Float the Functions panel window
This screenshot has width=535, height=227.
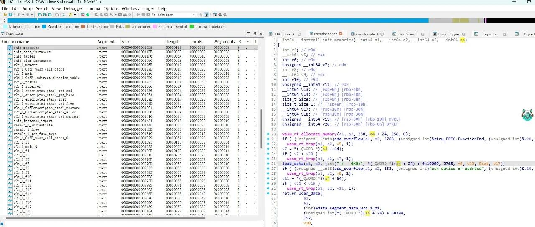255,33
